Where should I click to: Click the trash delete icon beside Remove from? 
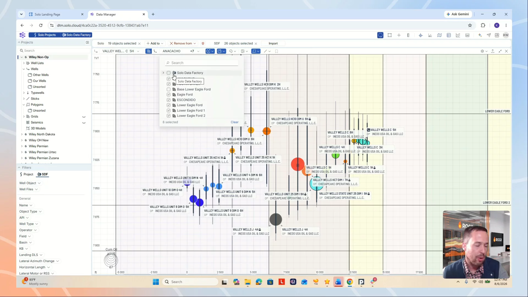(203, 43)
